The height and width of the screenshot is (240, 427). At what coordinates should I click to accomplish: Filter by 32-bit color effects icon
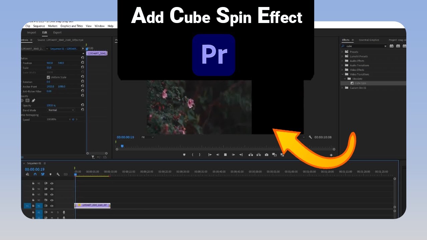(398, 46)
